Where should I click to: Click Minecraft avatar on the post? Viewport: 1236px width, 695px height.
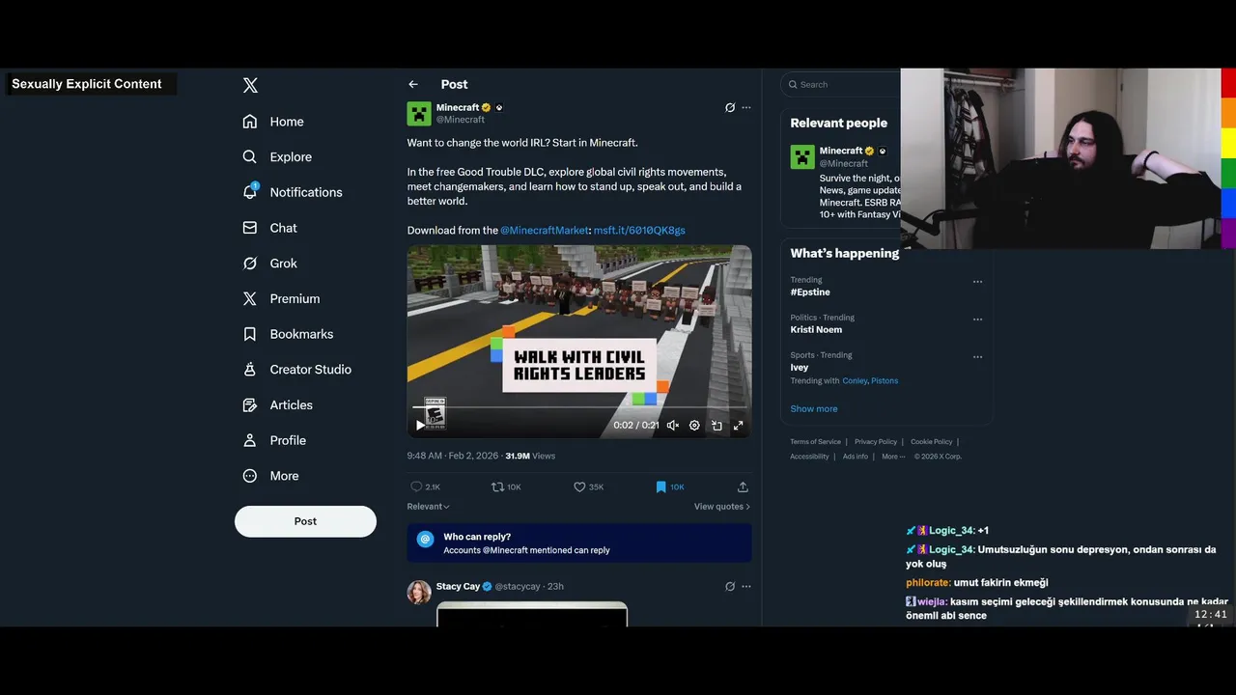coord(419,114)
